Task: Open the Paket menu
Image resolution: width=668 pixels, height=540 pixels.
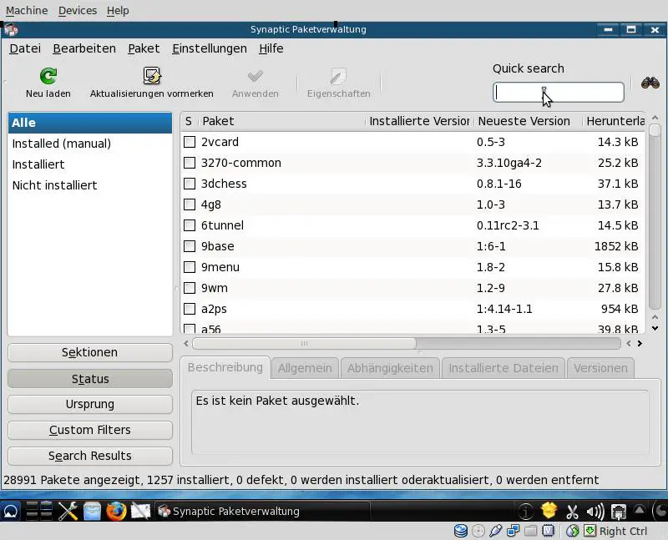Action: [144, 48]
